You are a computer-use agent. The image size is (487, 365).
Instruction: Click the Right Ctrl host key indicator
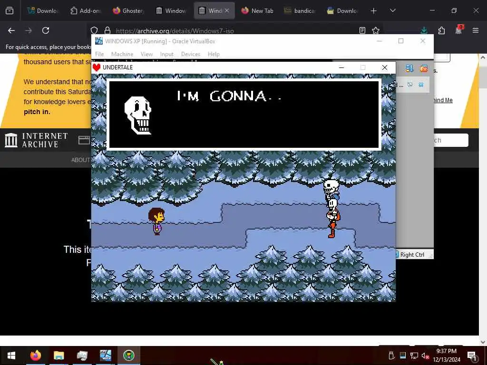pos(412,255)
